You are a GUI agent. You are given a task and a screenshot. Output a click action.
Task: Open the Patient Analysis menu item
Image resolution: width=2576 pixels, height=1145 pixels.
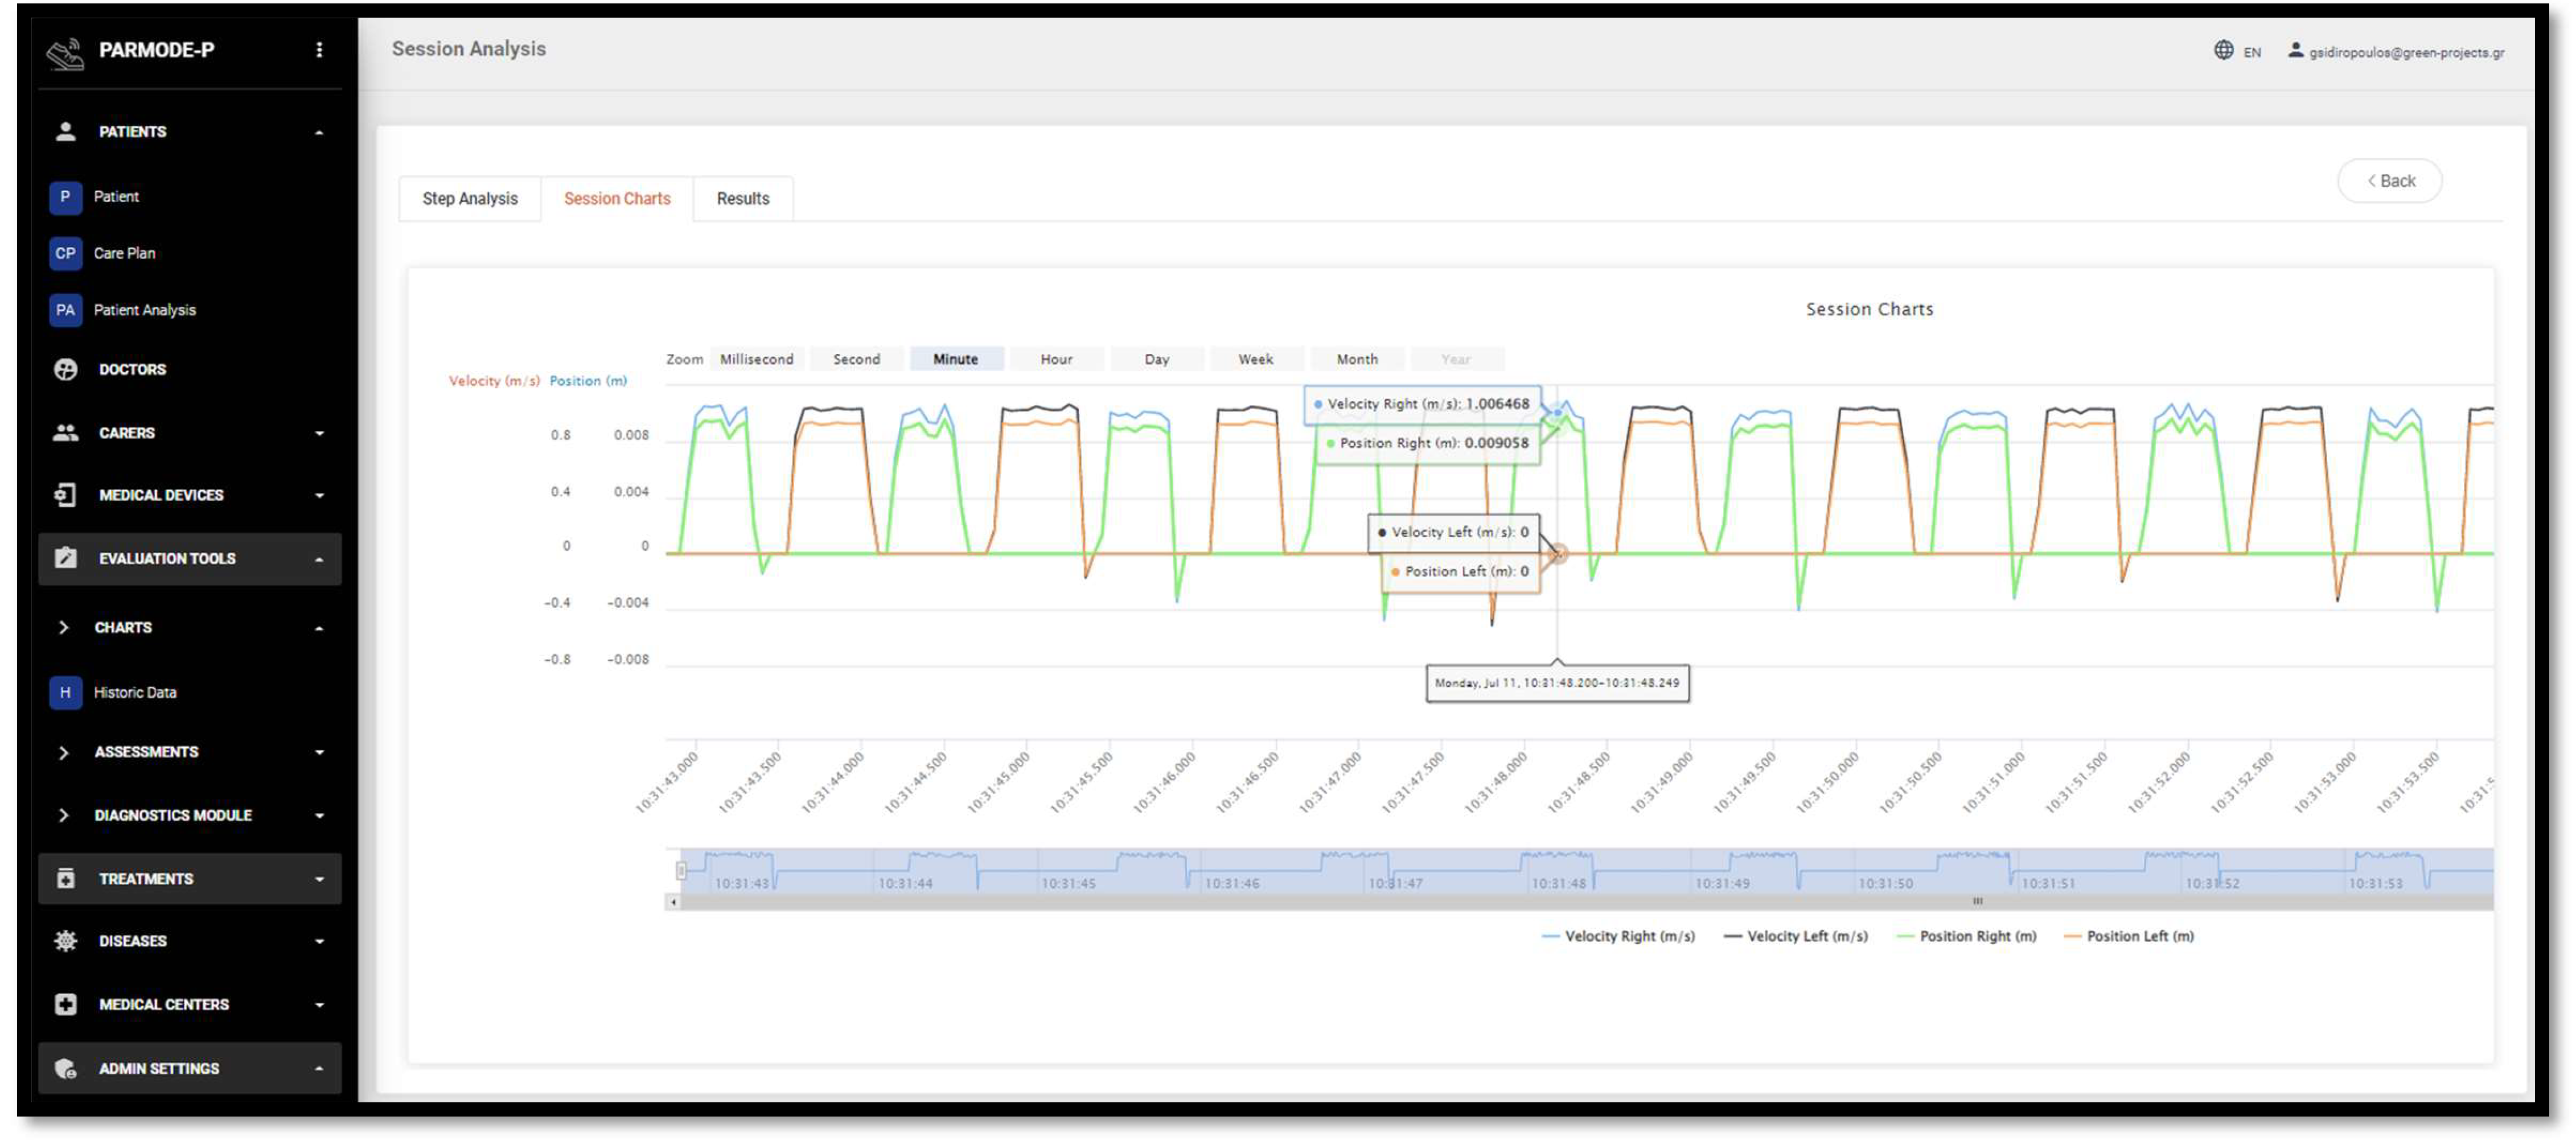[x=145, y=311]
